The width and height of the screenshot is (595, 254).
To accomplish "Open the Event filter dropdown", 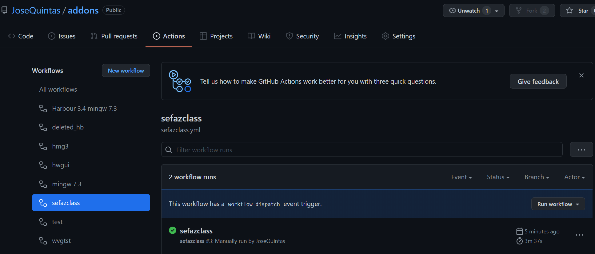I will point(461,177).
